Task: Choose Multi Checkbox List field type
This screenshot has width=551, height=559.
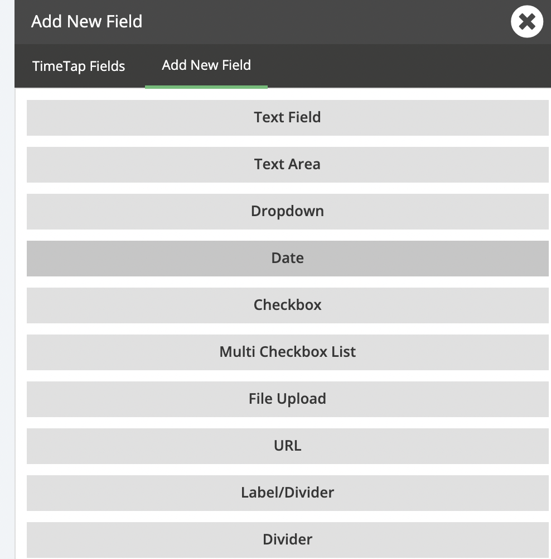Action: (288, 352)
